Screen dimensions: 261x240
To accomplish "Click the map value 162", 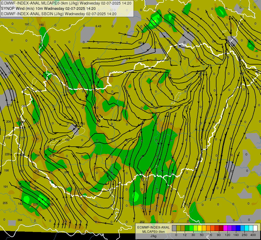I will click(24, 106).
